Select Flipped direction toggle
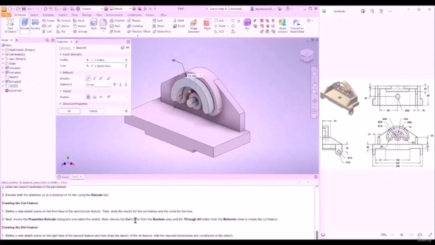The width and height of the screenshot is (435, 245). click(x=94, y=78)
